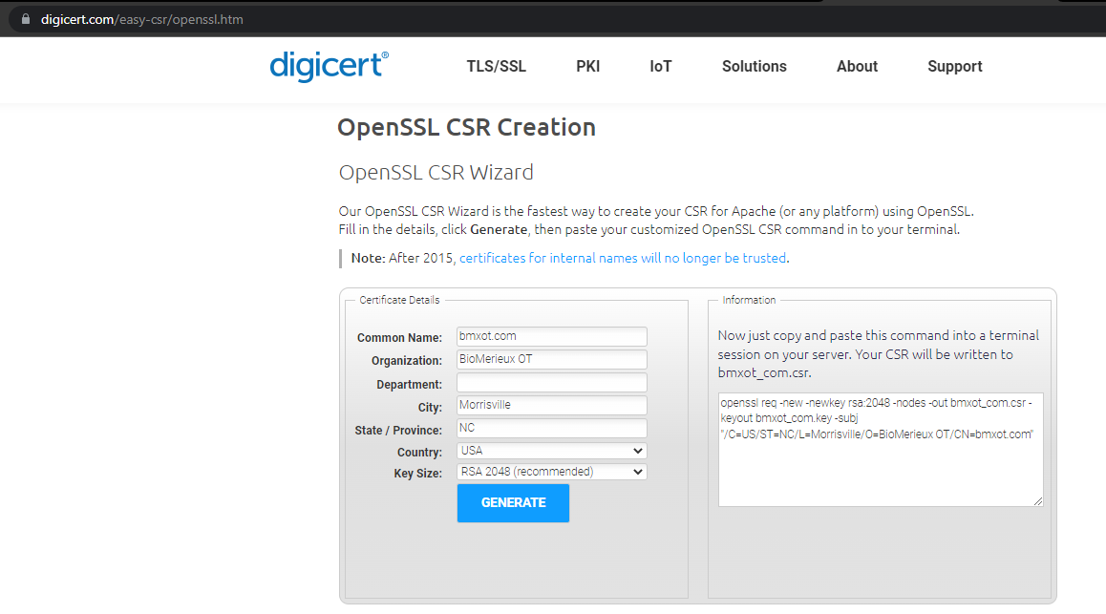Click the Key Size label
This screenshot has height=614, width=1106.
click(418, 474)
